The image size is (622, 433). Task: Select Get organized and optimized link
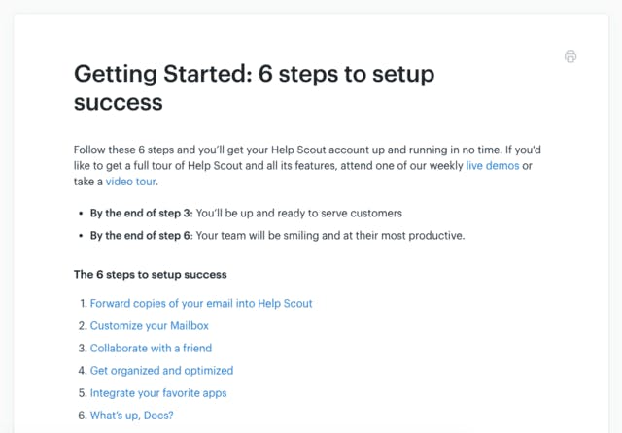161,371
